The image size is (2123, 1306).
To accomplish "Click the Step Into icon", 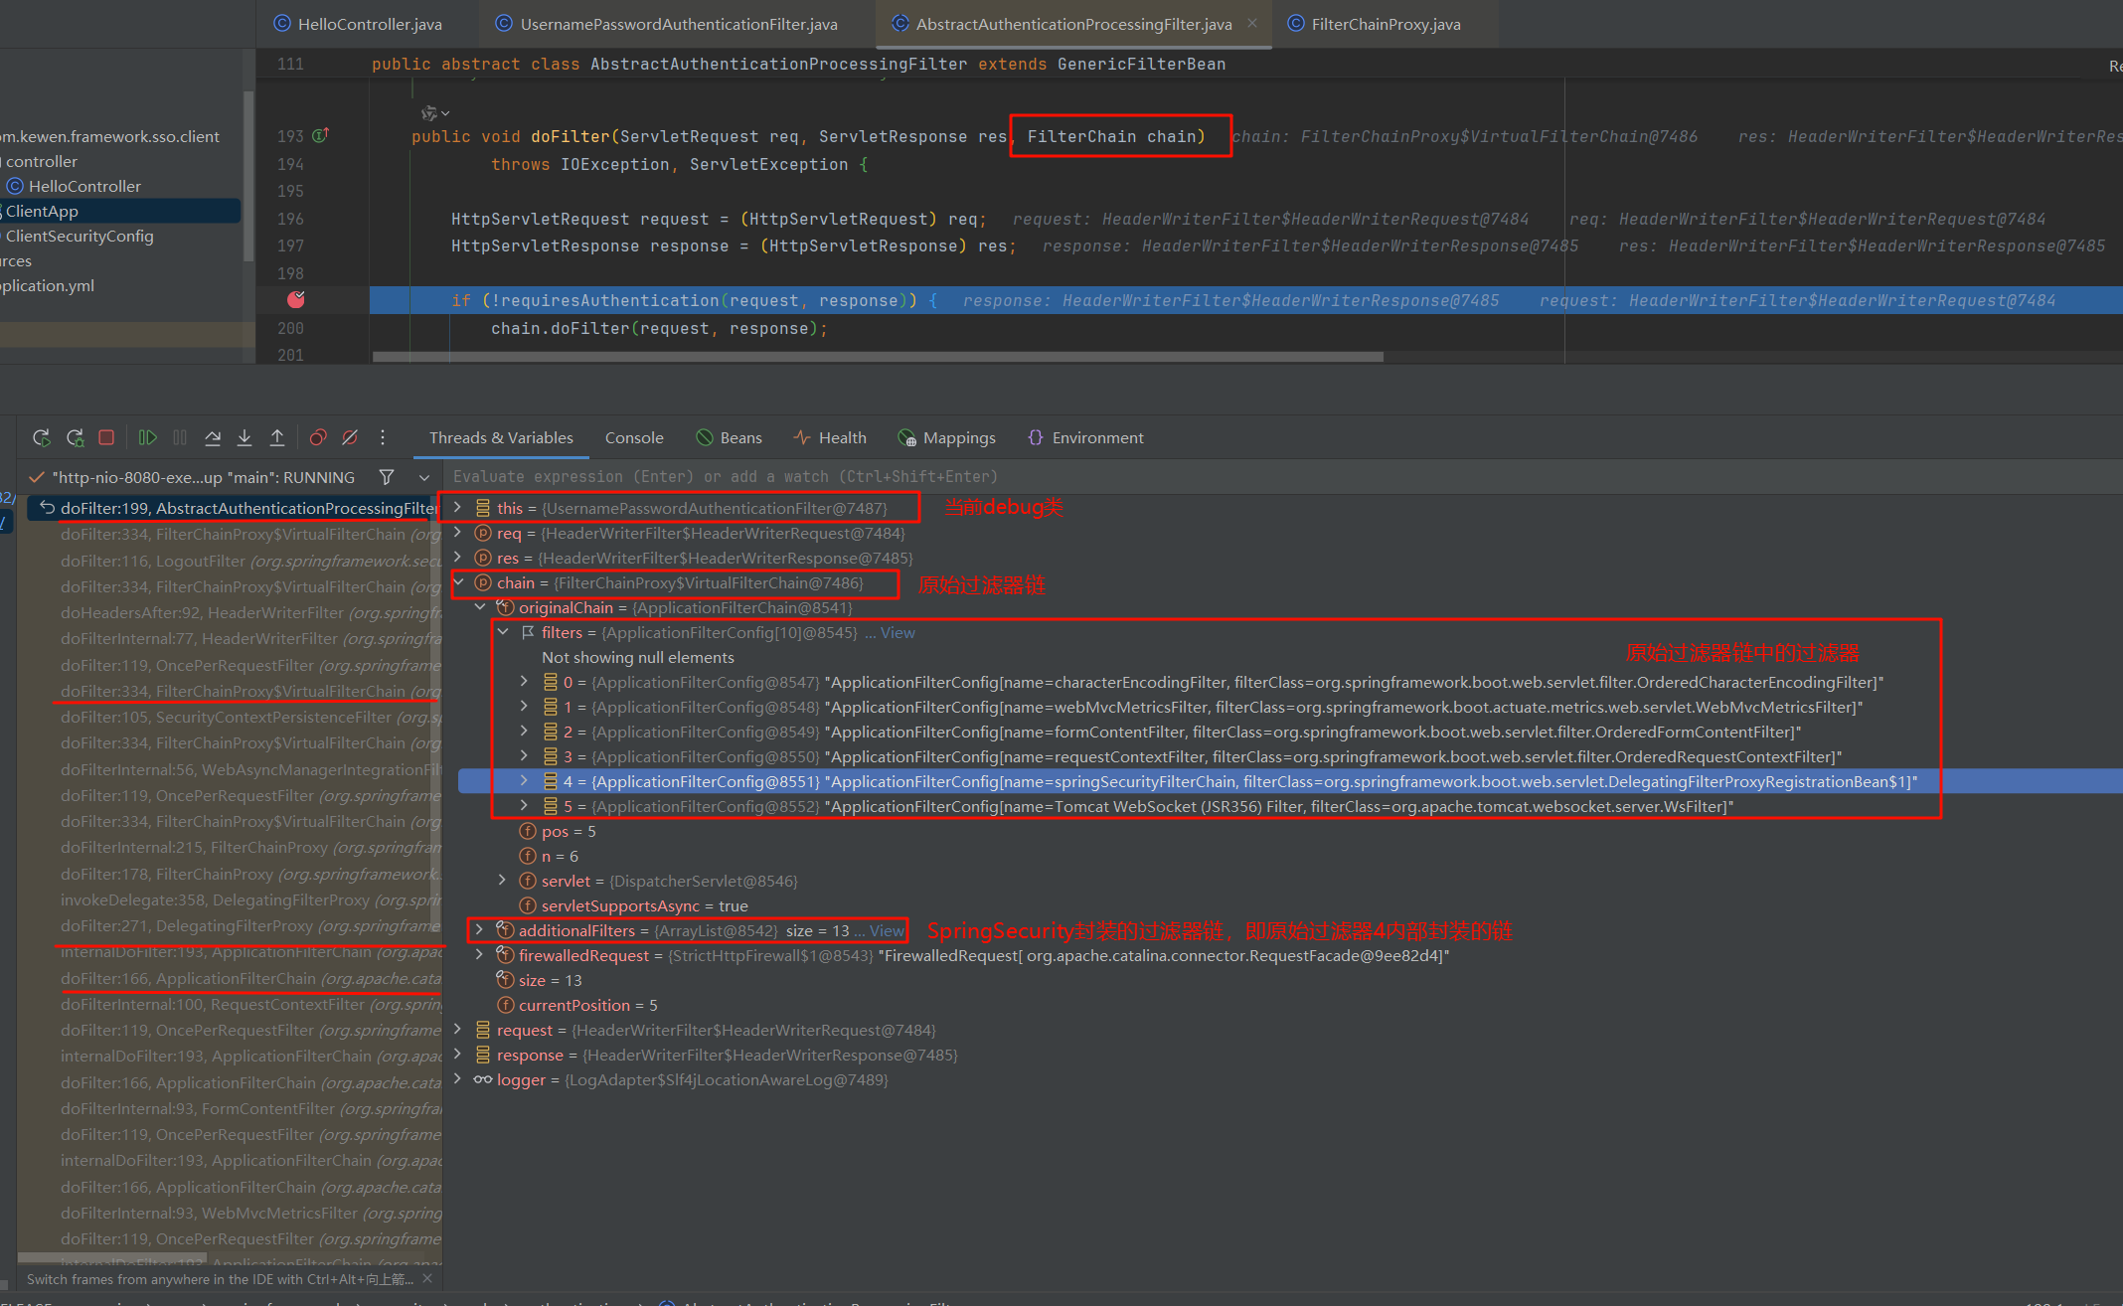I will coord(245,437).
